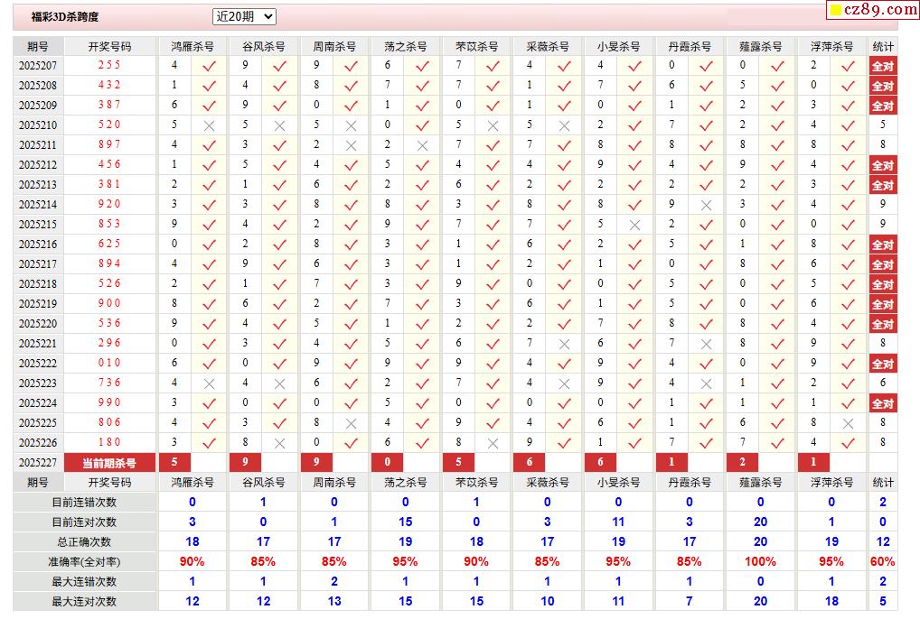Click the X mark for 小旻杀号 in row 2025215
Image resolution: width=920 pixels, height=619 pixels.
[x=634, y=226]
